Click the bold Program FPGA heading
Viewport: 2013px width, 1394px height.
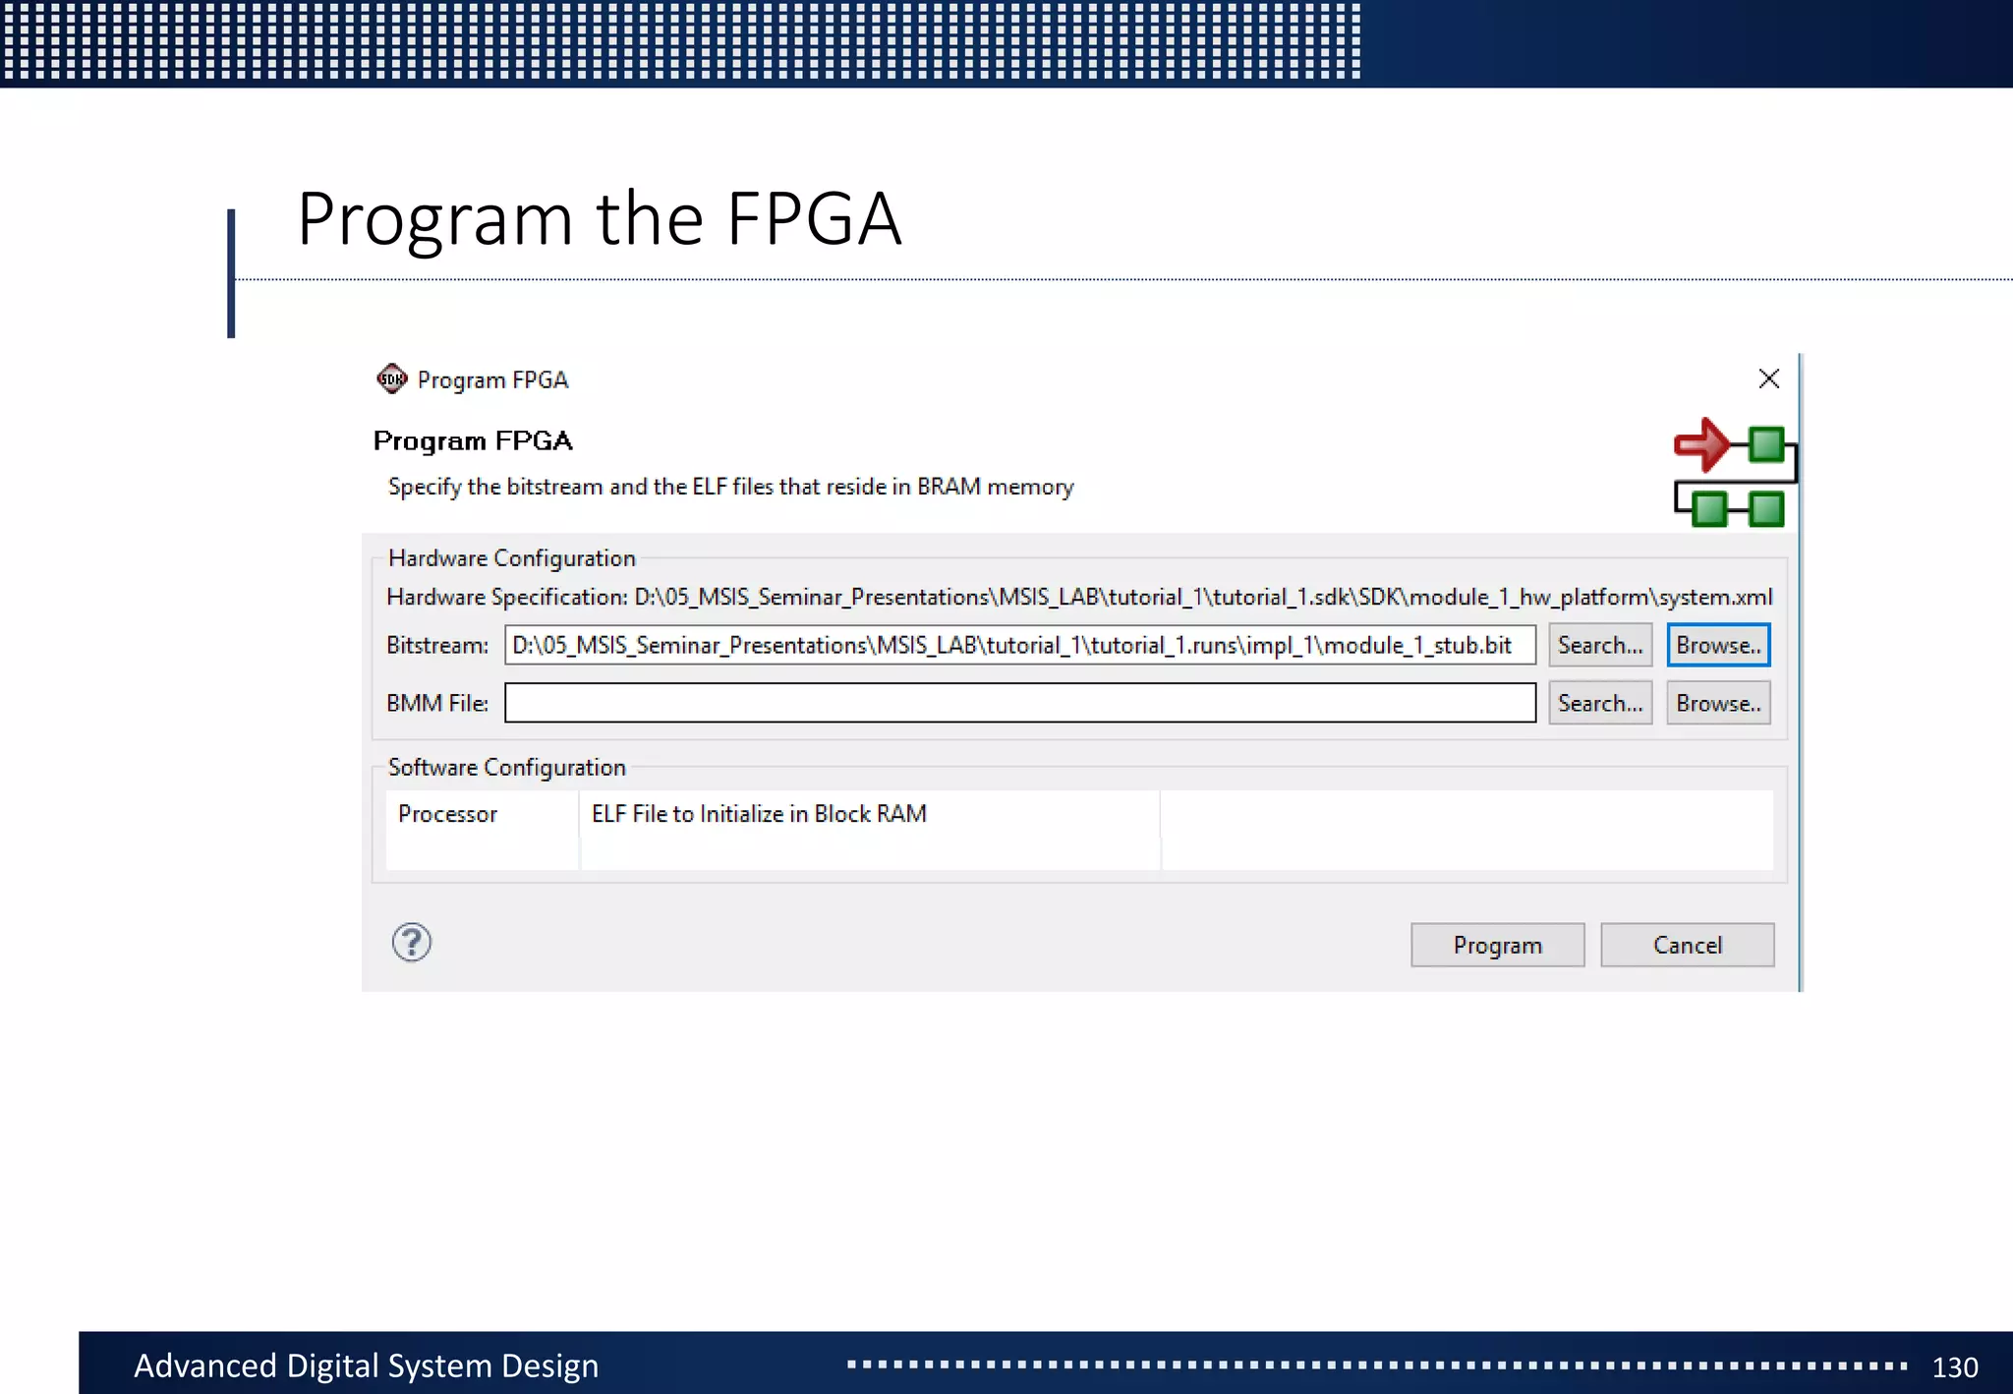pyautogui.click(x=473, y=440)
